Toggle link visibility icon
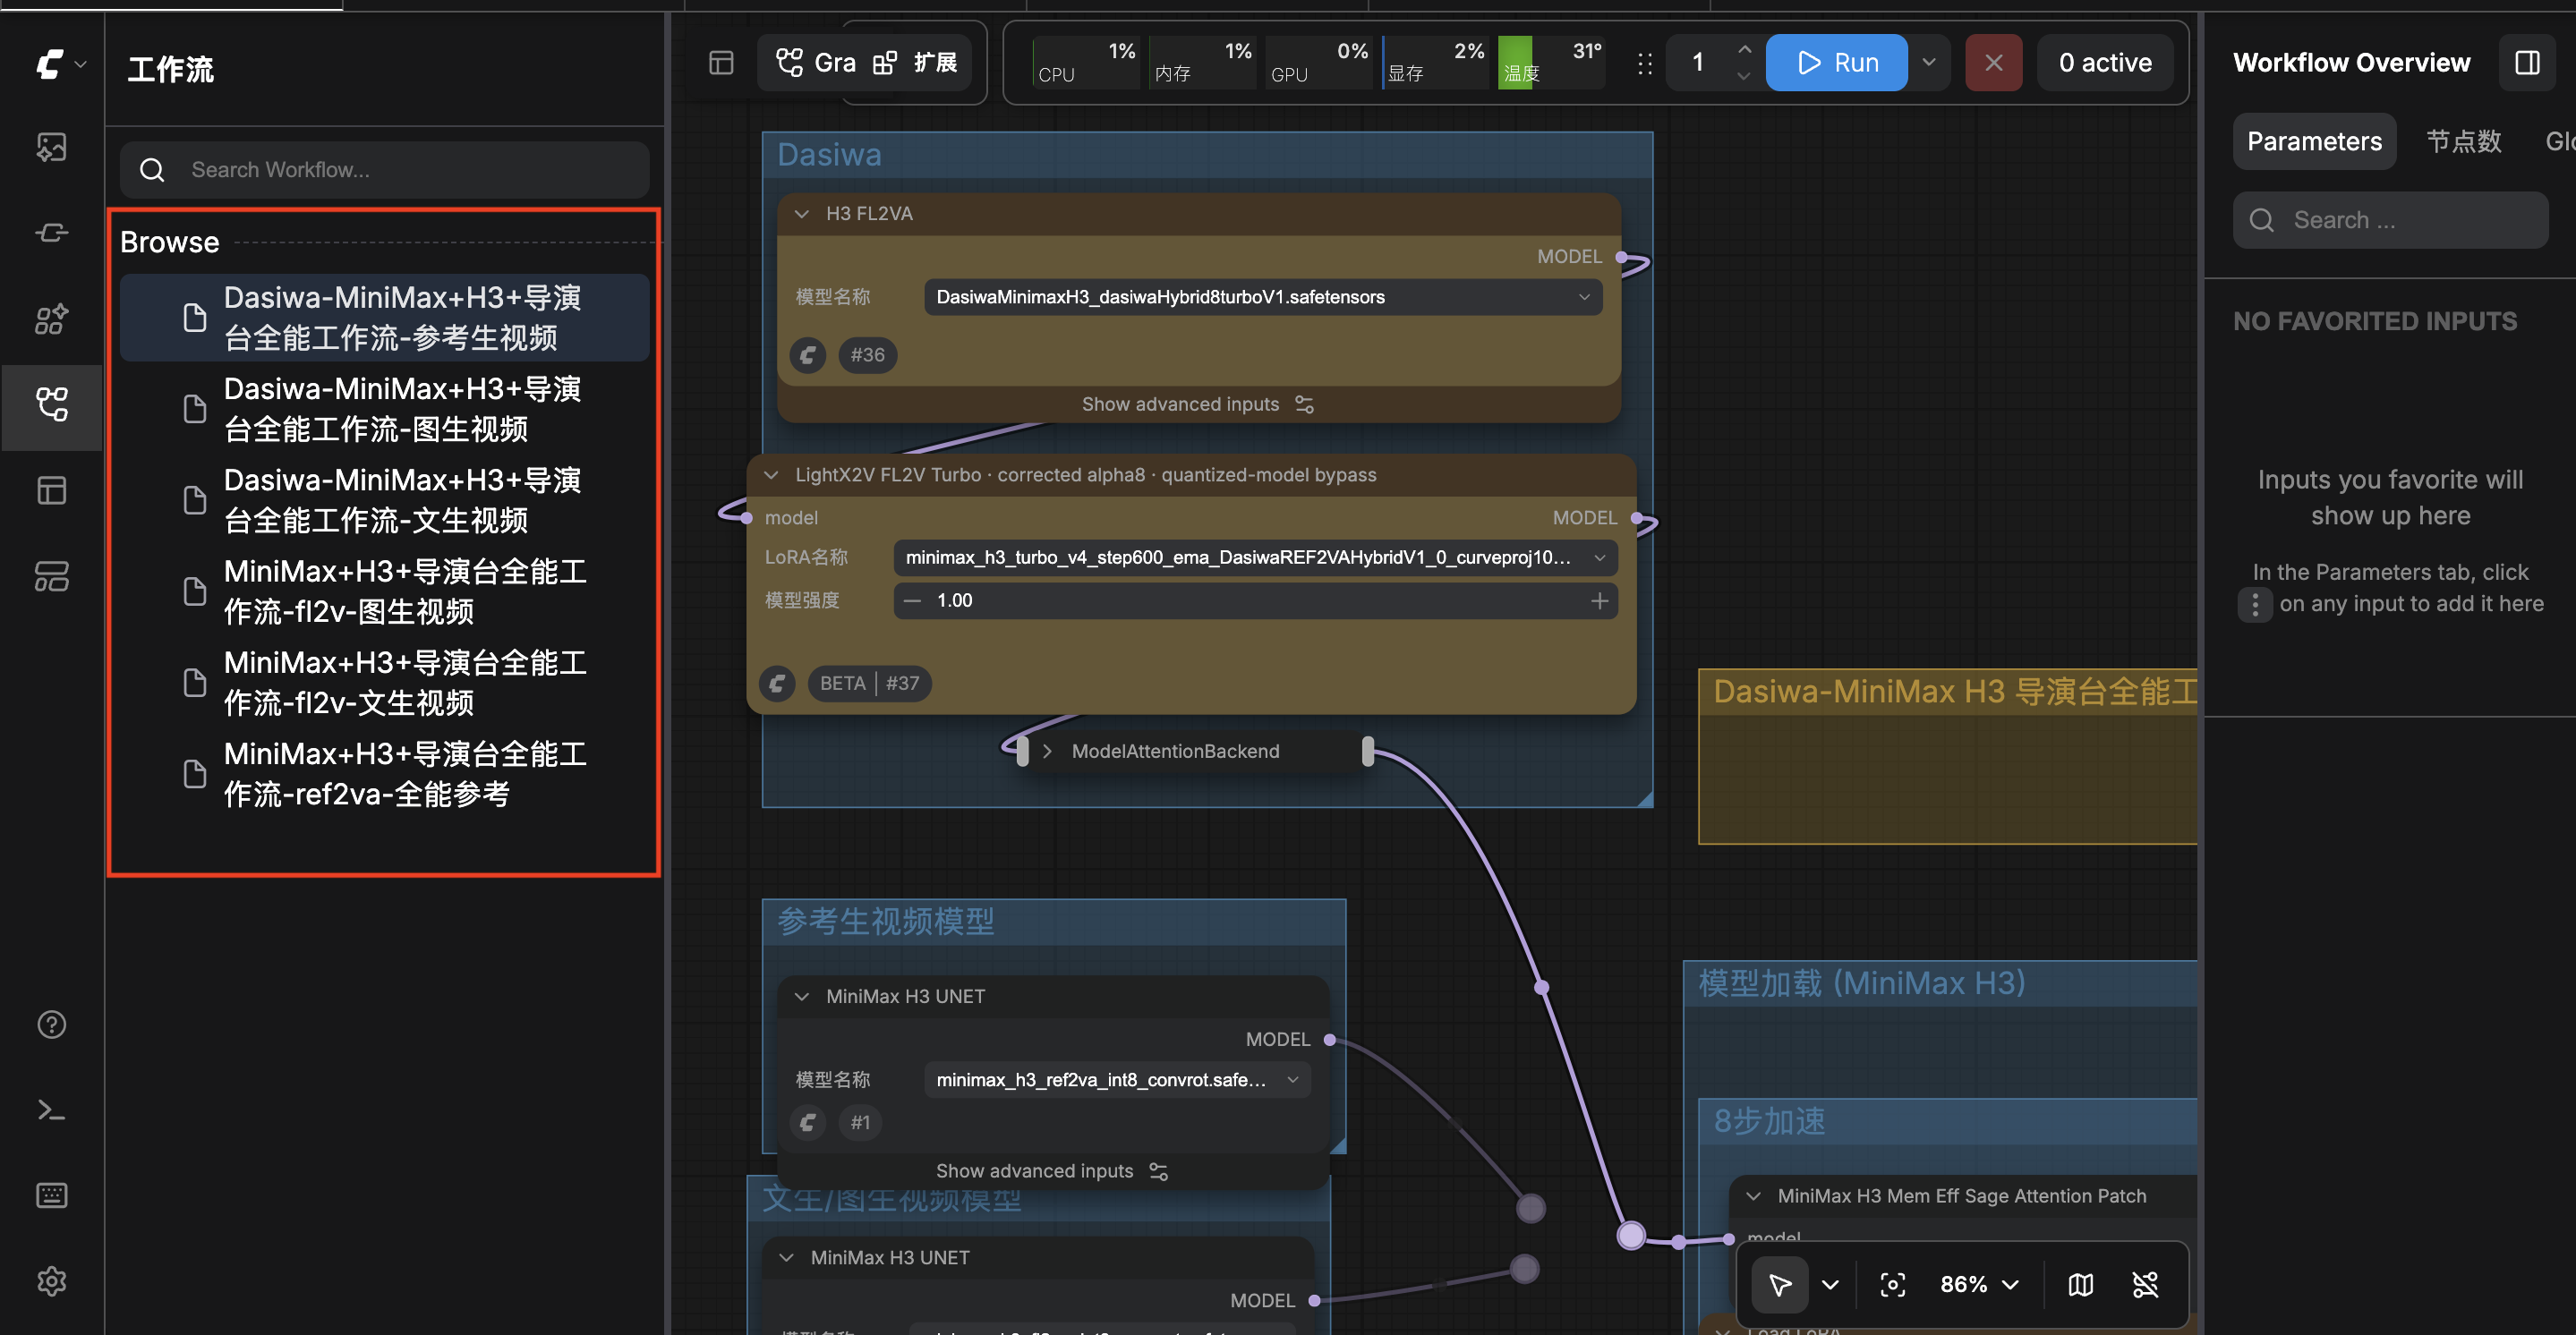The width and height of the screenshot is (2576, 1335). click(x=2146, y=1285)
